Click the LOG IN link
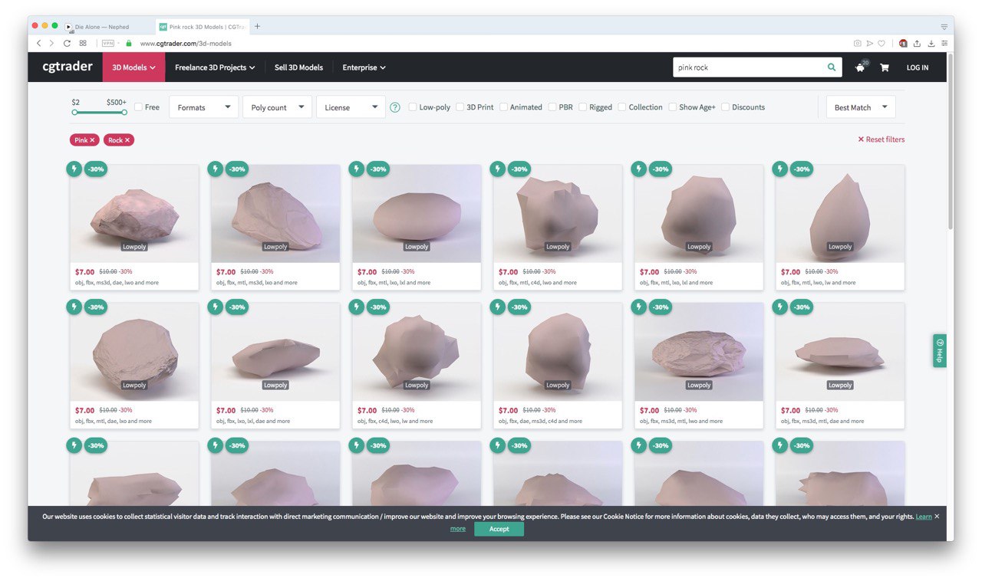The image size is (982, 581). click(x=918, y=67)
